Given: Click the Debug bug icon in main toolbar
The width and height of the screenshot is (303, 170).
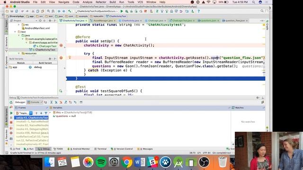Looking at the screenshot, I should point(126,11).
